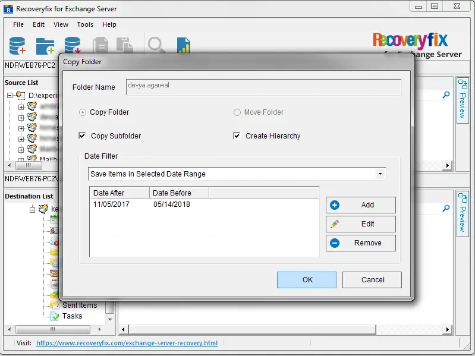Click the search icon in destination pane

(446, 208)
